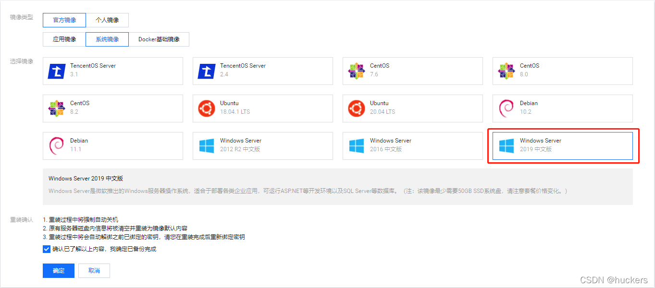This screenshot has height=288, width=655.
Task: Confirm reinstall with the 确定 button
Action: click(x=59, y=271)
